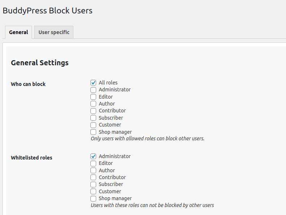Click the 'Who can block' label
Viewport: 286px width, 215px height.
(x=28, y=84)
